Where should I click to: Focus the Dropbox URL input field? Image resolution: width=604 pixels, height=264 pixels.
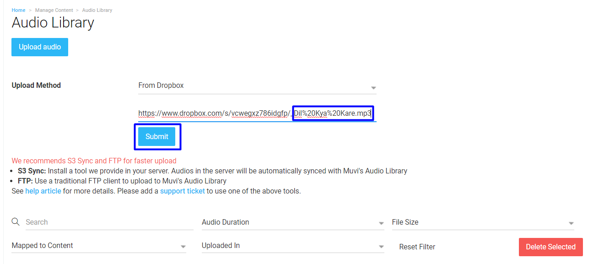pos(257,113)
